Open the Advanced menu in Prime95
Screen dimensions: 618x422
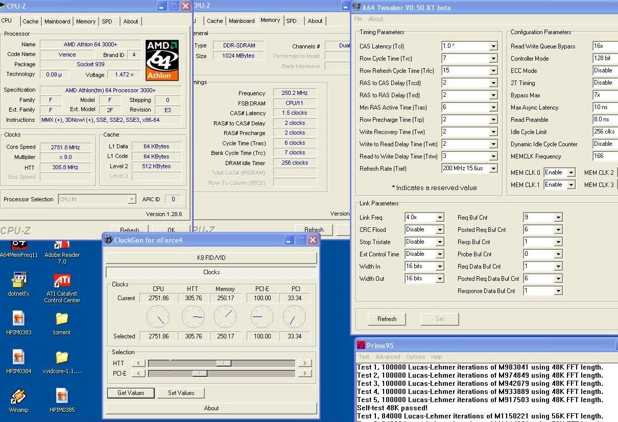pyautogui.click(x=388, y=357)
